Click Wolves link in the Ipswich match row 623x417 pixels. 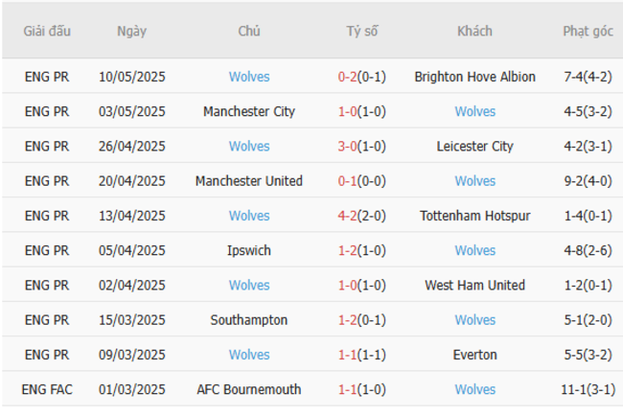click(x=475, y=250)
